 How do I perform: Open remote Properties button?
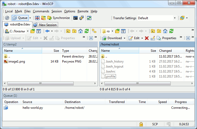click(x=166, y=38)
